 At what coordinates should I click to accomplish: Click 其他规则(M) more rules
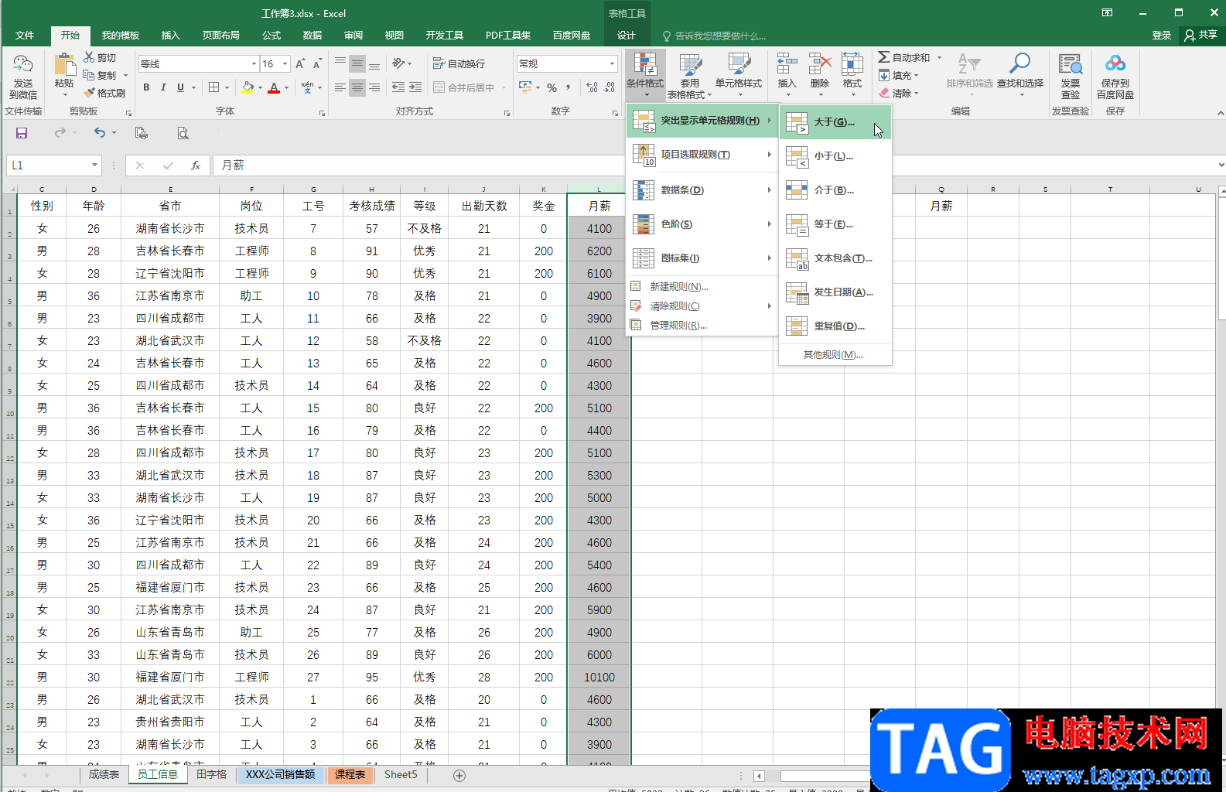point(834,354)
